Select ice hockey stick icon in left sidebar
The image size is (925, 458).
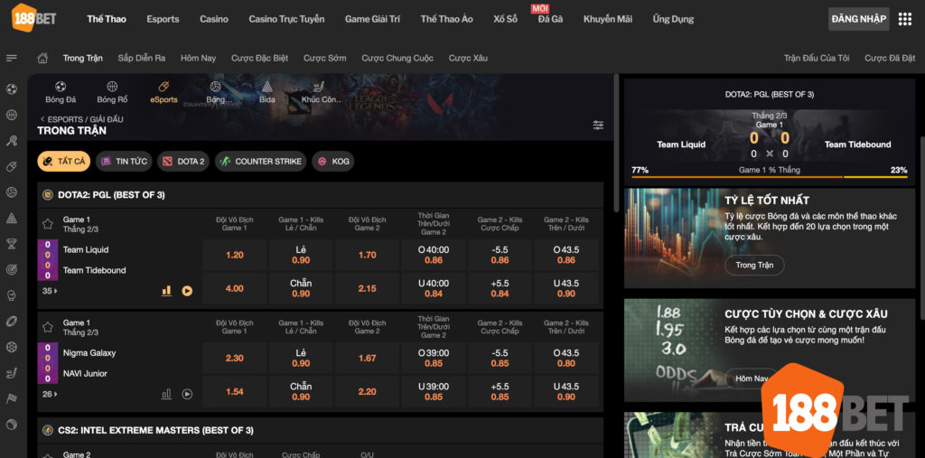11,373
